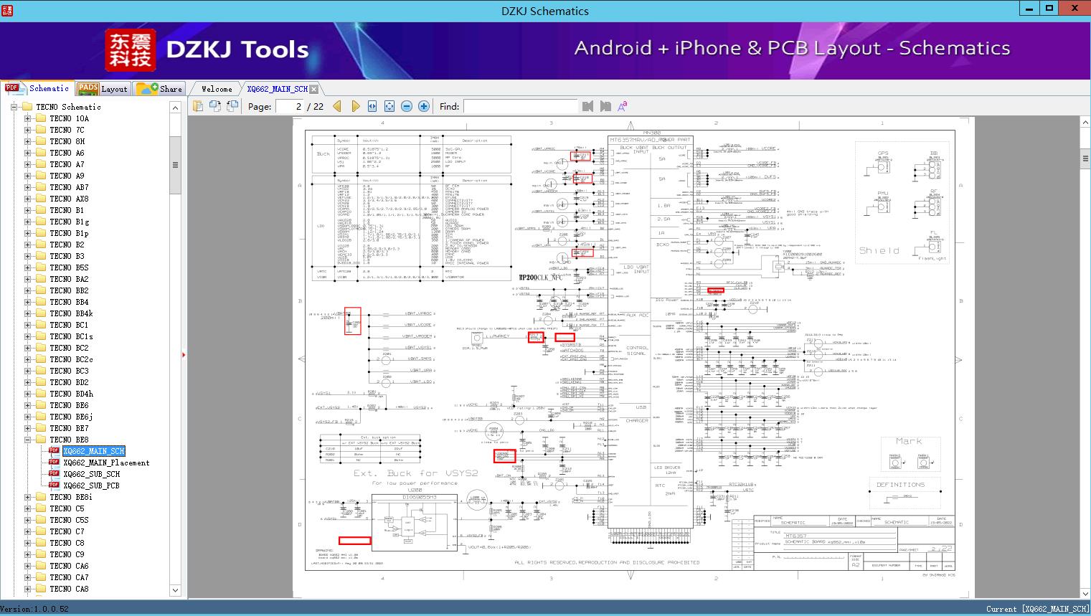Image resolution: width=1091 pixels, height=616 pixels.
Task: Expand the TECNO 10A folder
Action: coord(27,118)
